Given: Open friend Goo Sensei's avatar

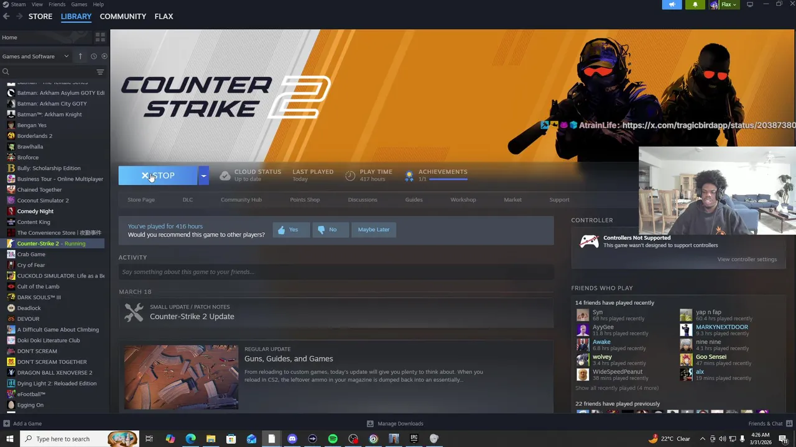Looking at the screenshot, I should [x=685, y=359].
